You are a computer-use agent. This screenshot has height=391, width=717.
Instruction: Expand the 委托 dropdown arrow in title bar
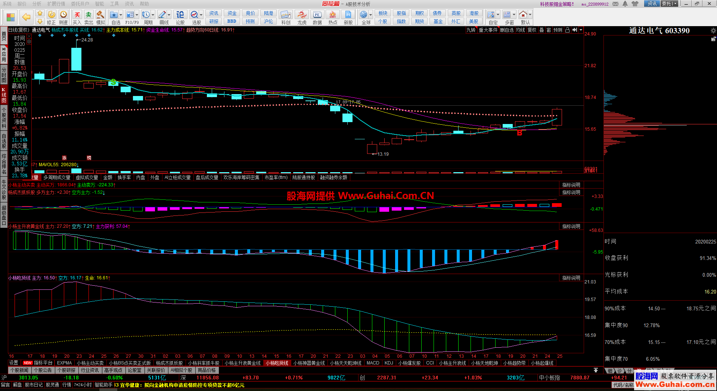pos(676,4)
